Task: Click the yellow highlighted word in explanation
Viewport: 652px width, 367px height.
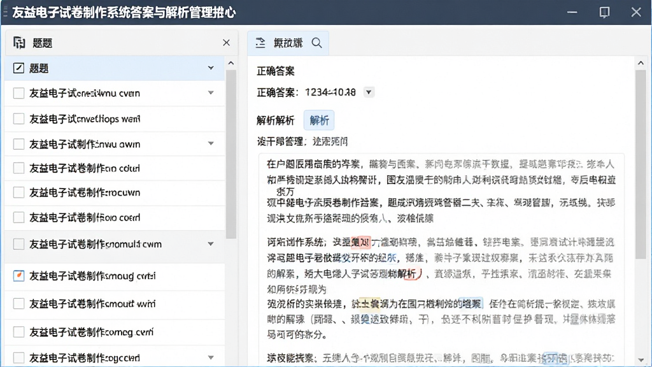Action: (x=370, y=304)
